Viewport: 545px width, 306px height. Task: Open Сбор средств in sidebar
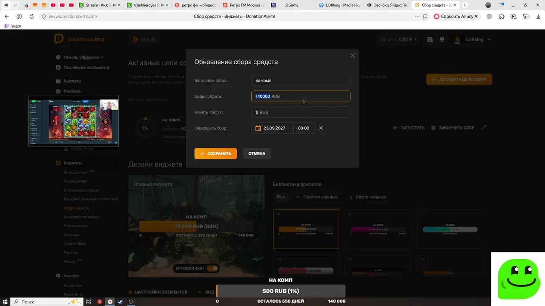point(76,208)
